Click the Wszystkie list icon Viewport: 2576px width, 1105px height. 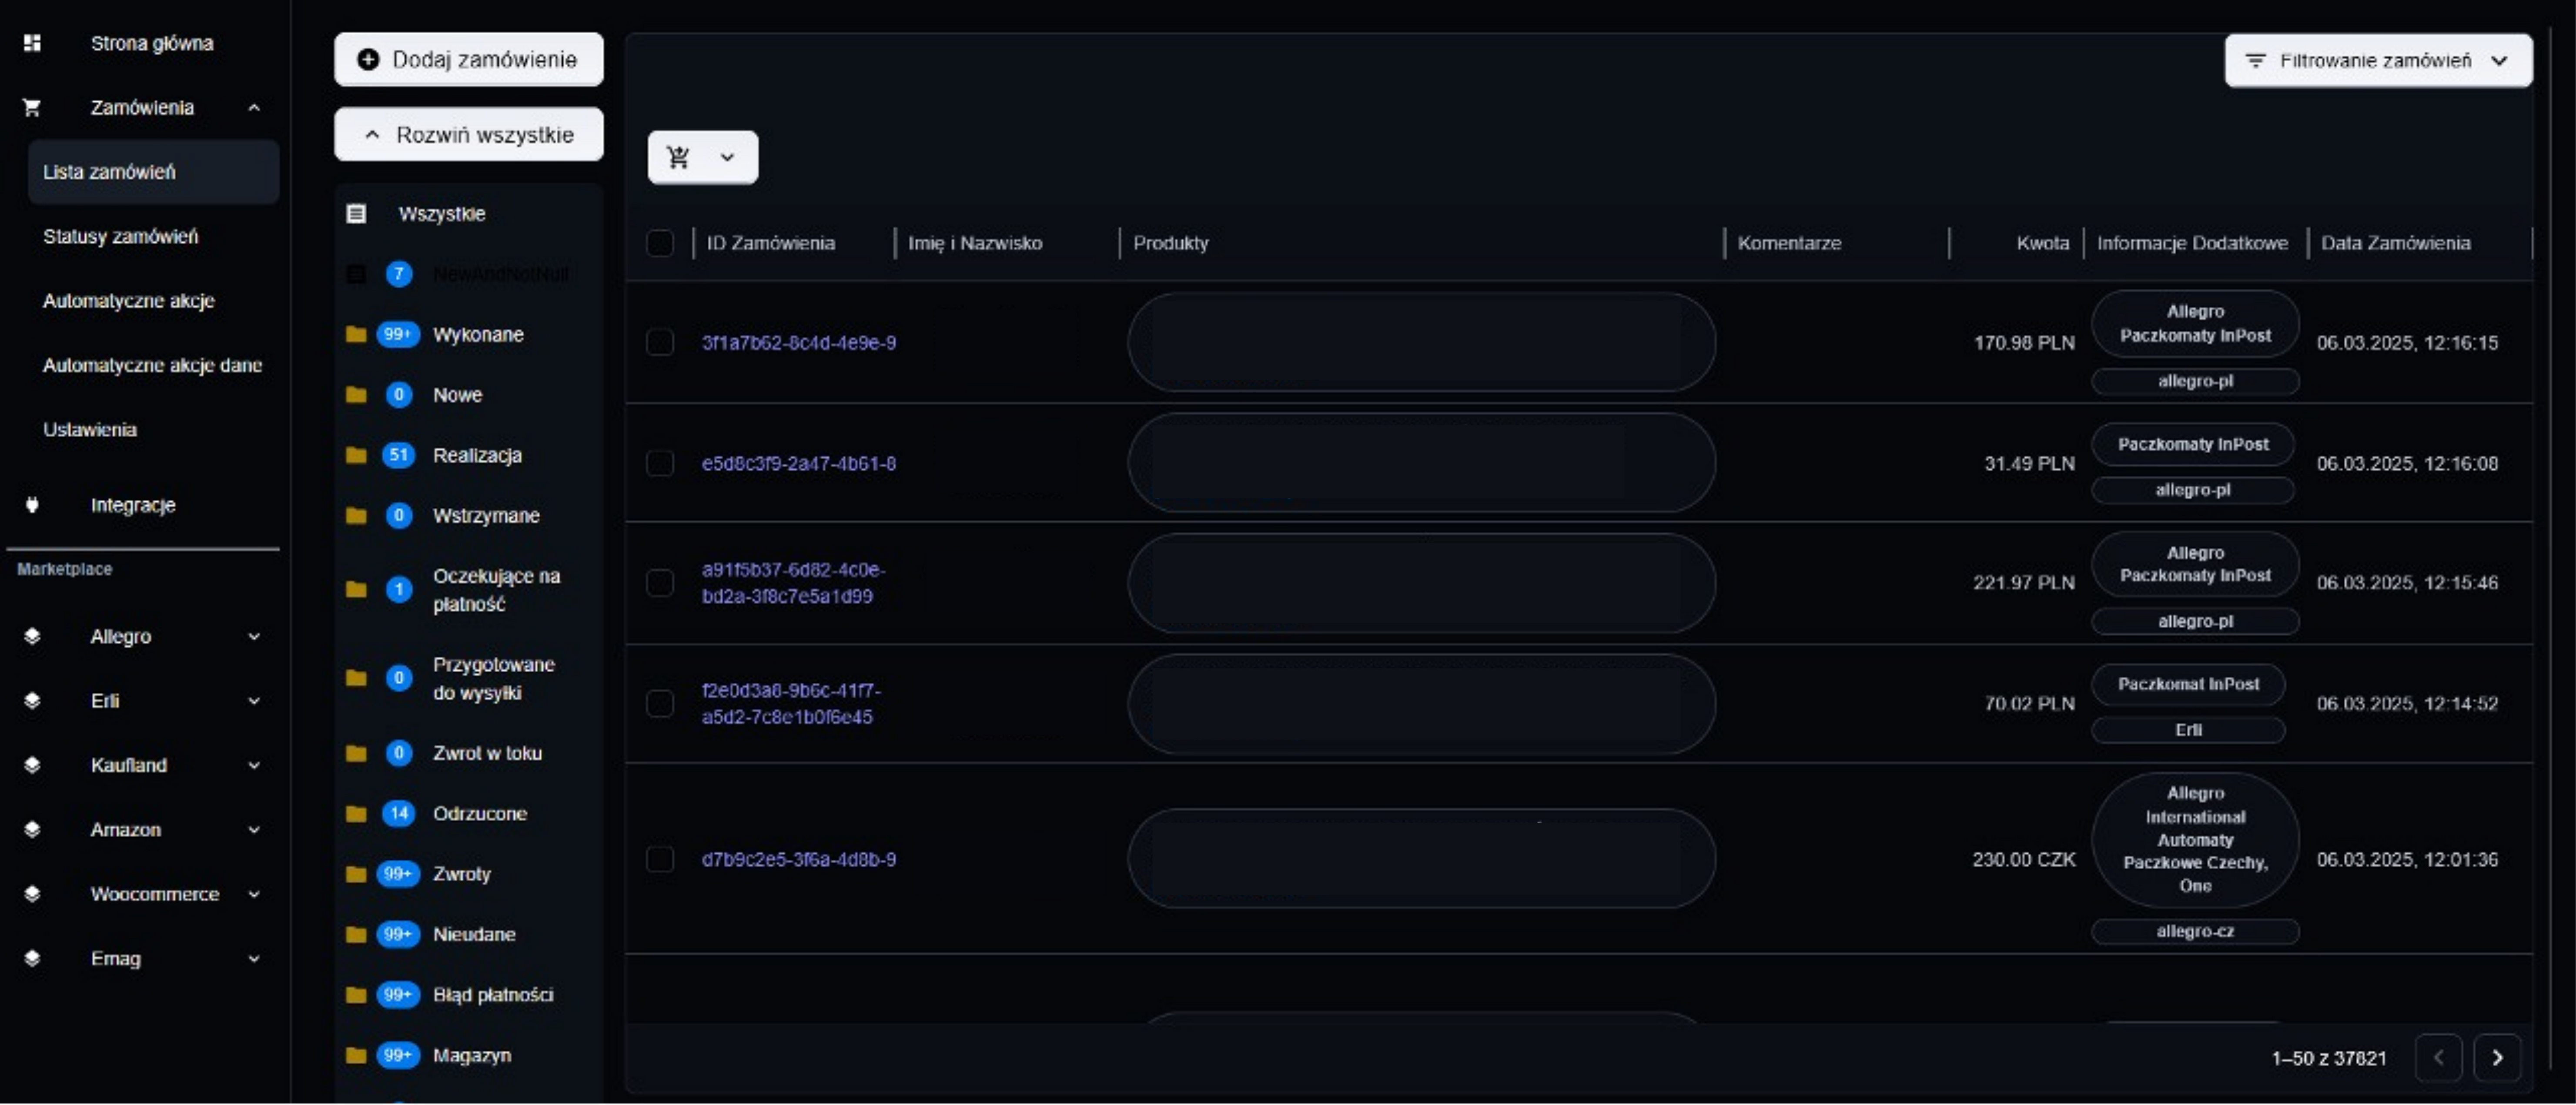[356, 214]
